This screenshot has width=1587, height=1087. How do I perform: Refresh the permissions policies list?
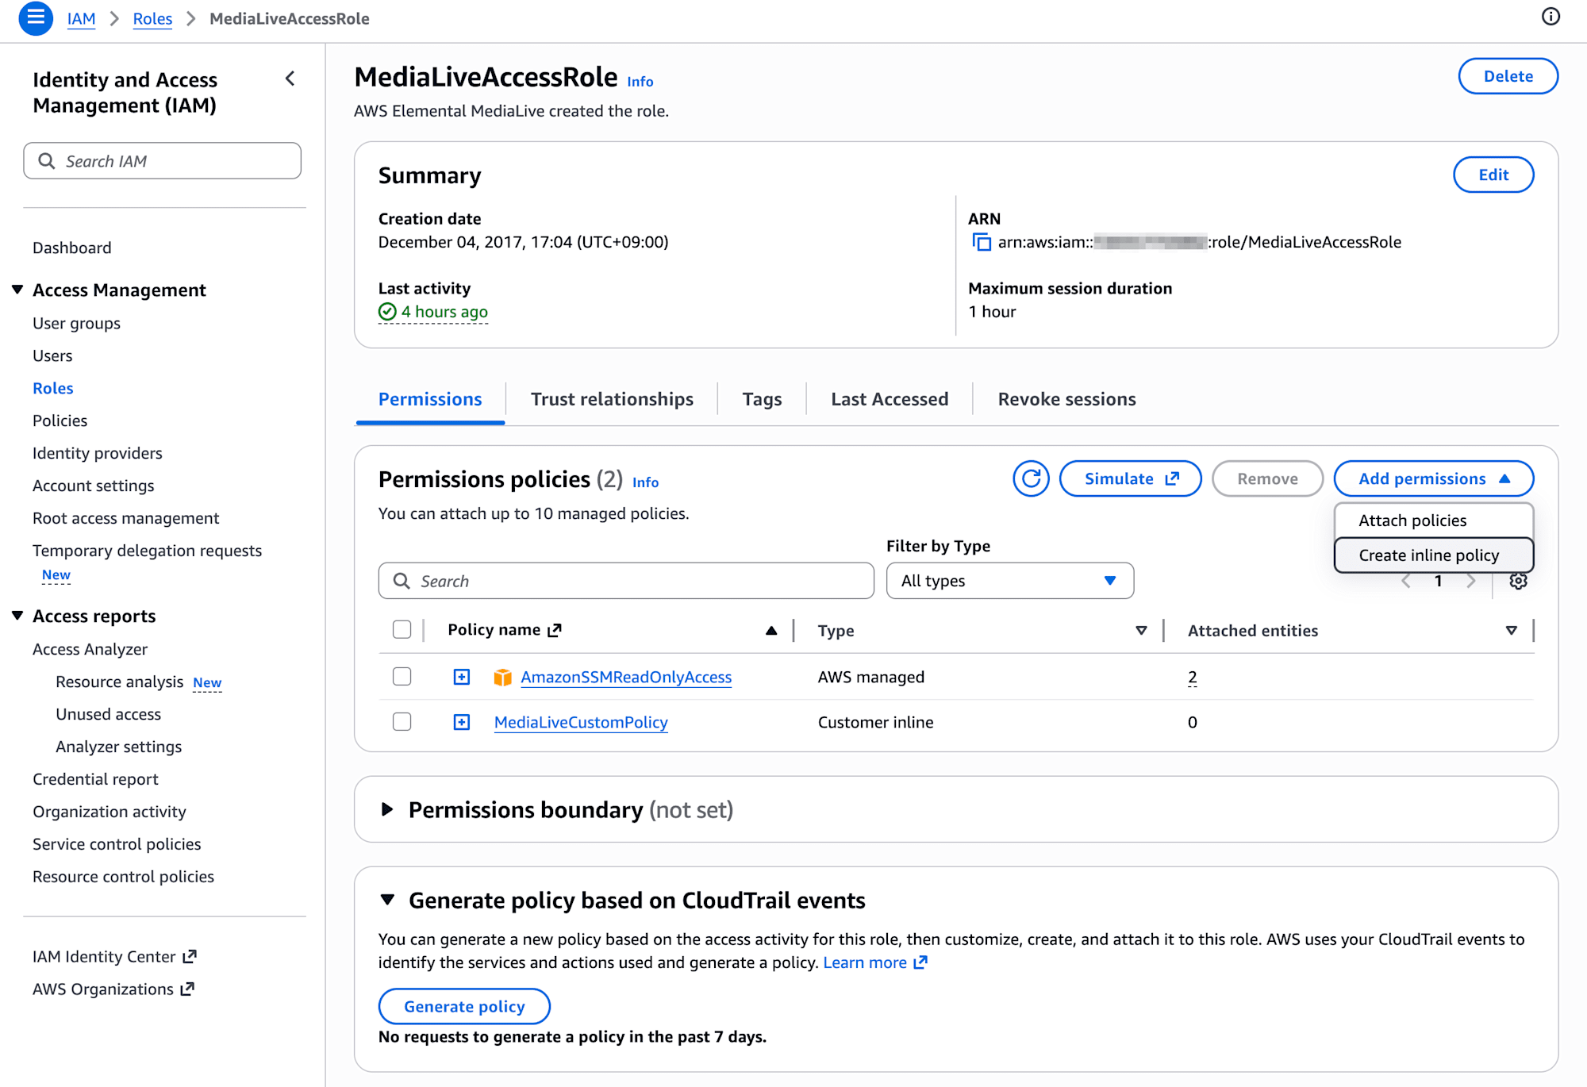tap(1031, 478)
